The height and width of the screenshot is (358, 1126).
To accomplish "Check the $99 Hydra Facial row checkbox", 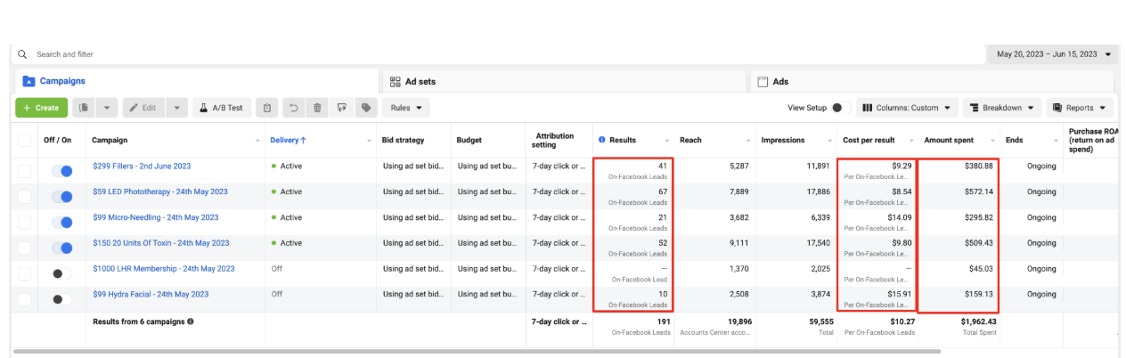I will (x=24, y=299).
